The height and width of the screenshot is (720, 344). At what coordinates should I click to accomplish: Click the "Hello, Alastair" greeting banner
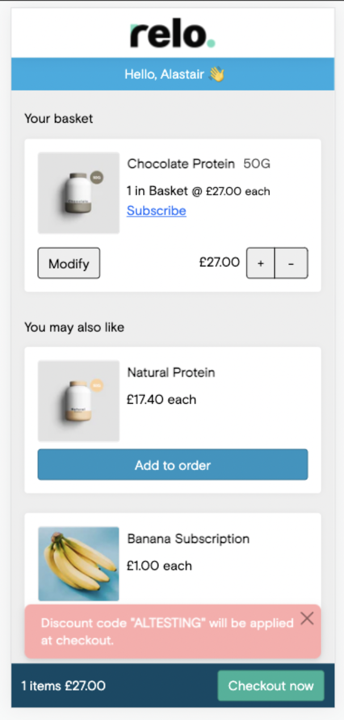pyautogui.click(x=164, y=74)
